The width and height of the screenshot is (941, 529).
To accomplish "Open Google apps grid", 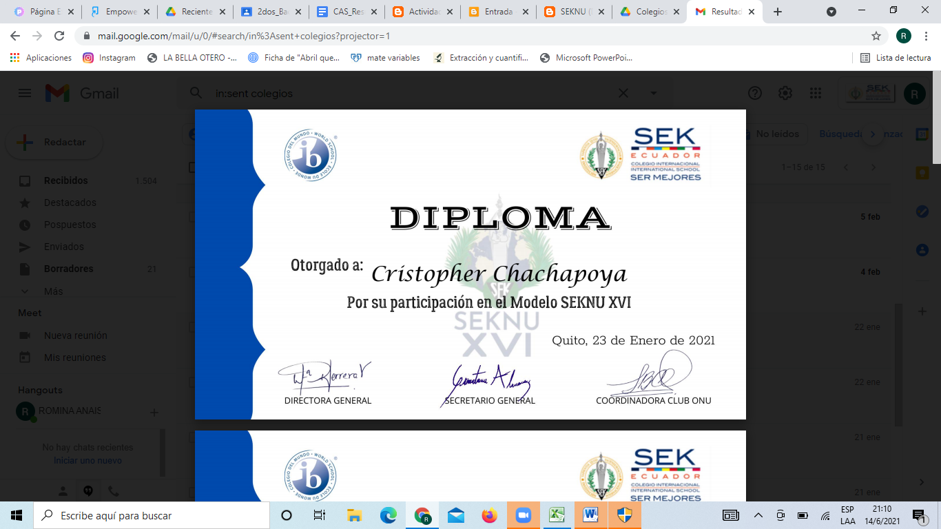I will (816, 93).
